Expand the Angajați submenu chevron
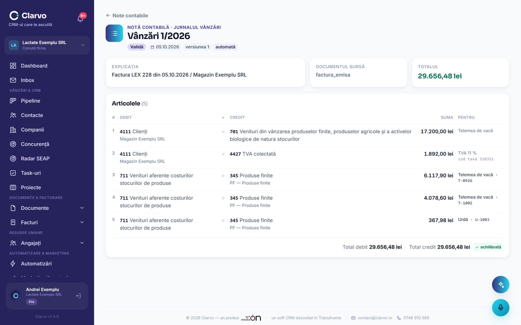Viewport: 521px width, 325px height. [82, 243]
